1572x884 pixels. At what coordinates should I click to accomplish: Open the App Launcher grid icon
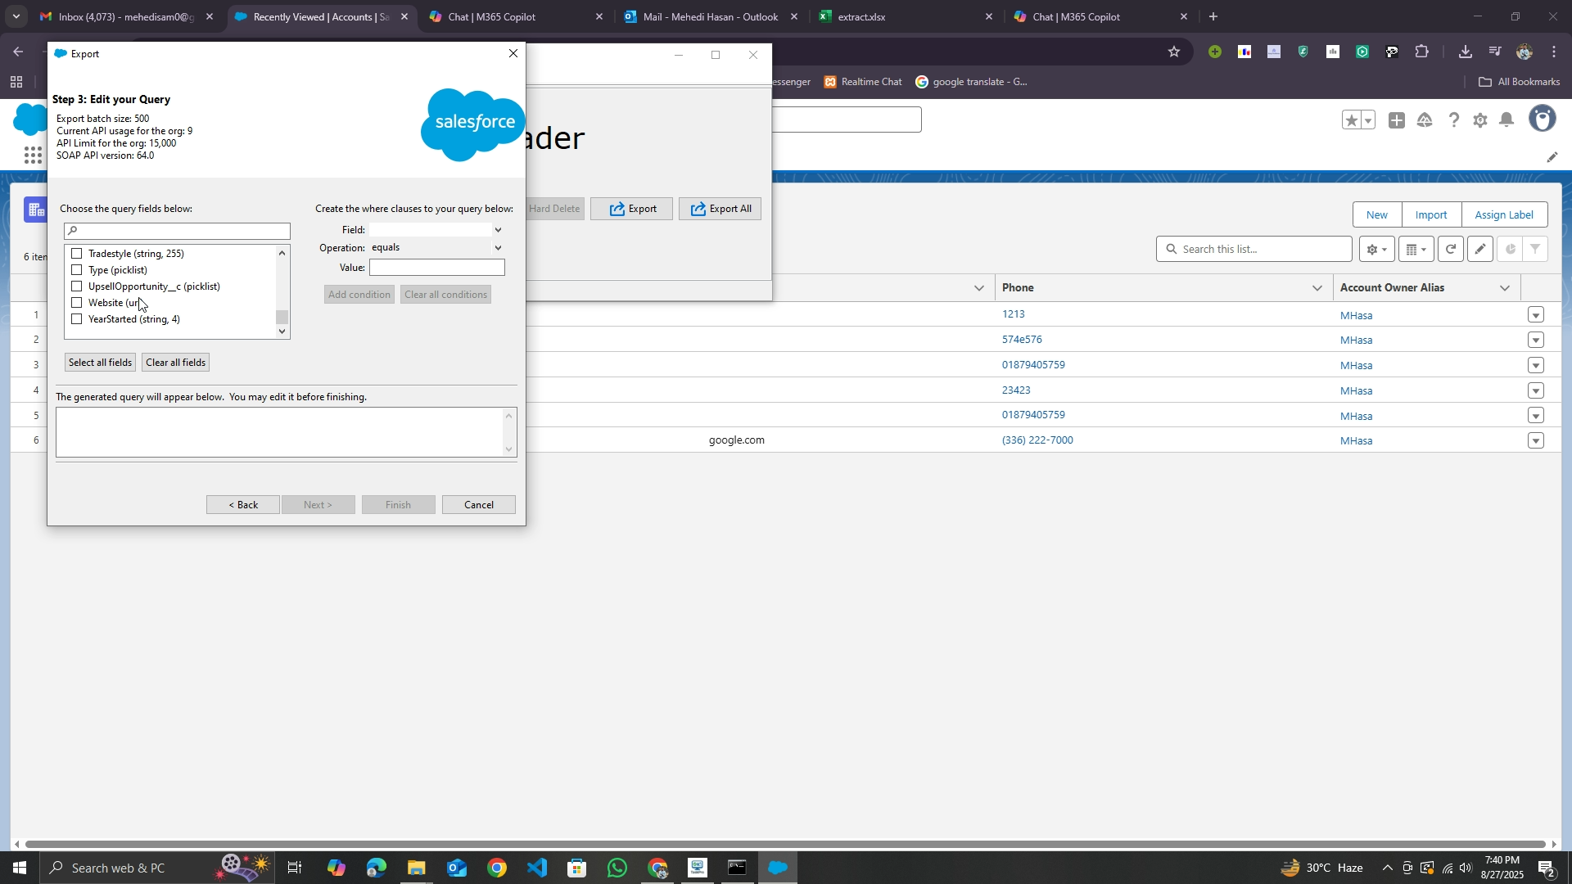[33, 156]
